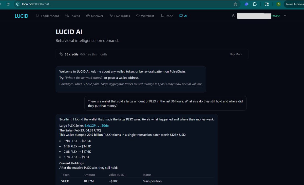Click the Buy More button
The height and width of the screenshot is (185, 304).
[236, 54]
